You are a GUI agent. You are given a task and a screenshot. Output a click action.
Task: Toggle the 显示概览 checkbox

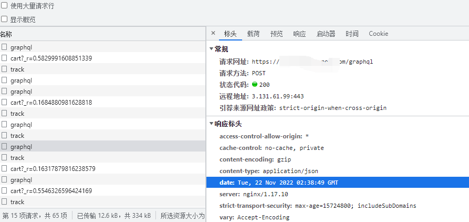tap(4, 19)
